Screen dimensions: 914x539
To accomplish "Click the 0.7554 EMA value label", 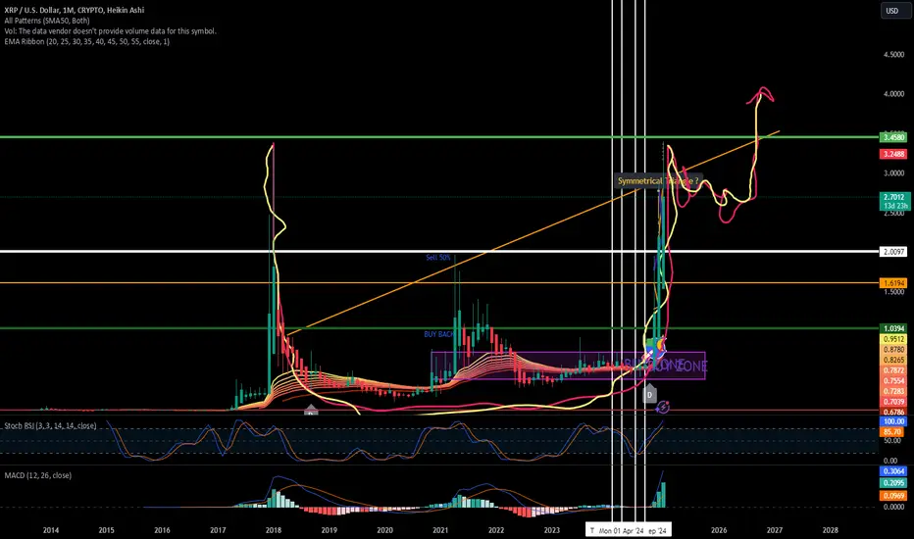I will tap(893, 381).
